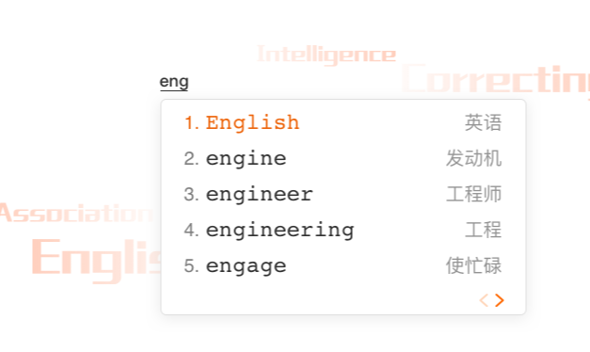Go to previous candidate page arrow
Image resolution: width=590 pixels, height=352 pixels.
tap(484, 300)
